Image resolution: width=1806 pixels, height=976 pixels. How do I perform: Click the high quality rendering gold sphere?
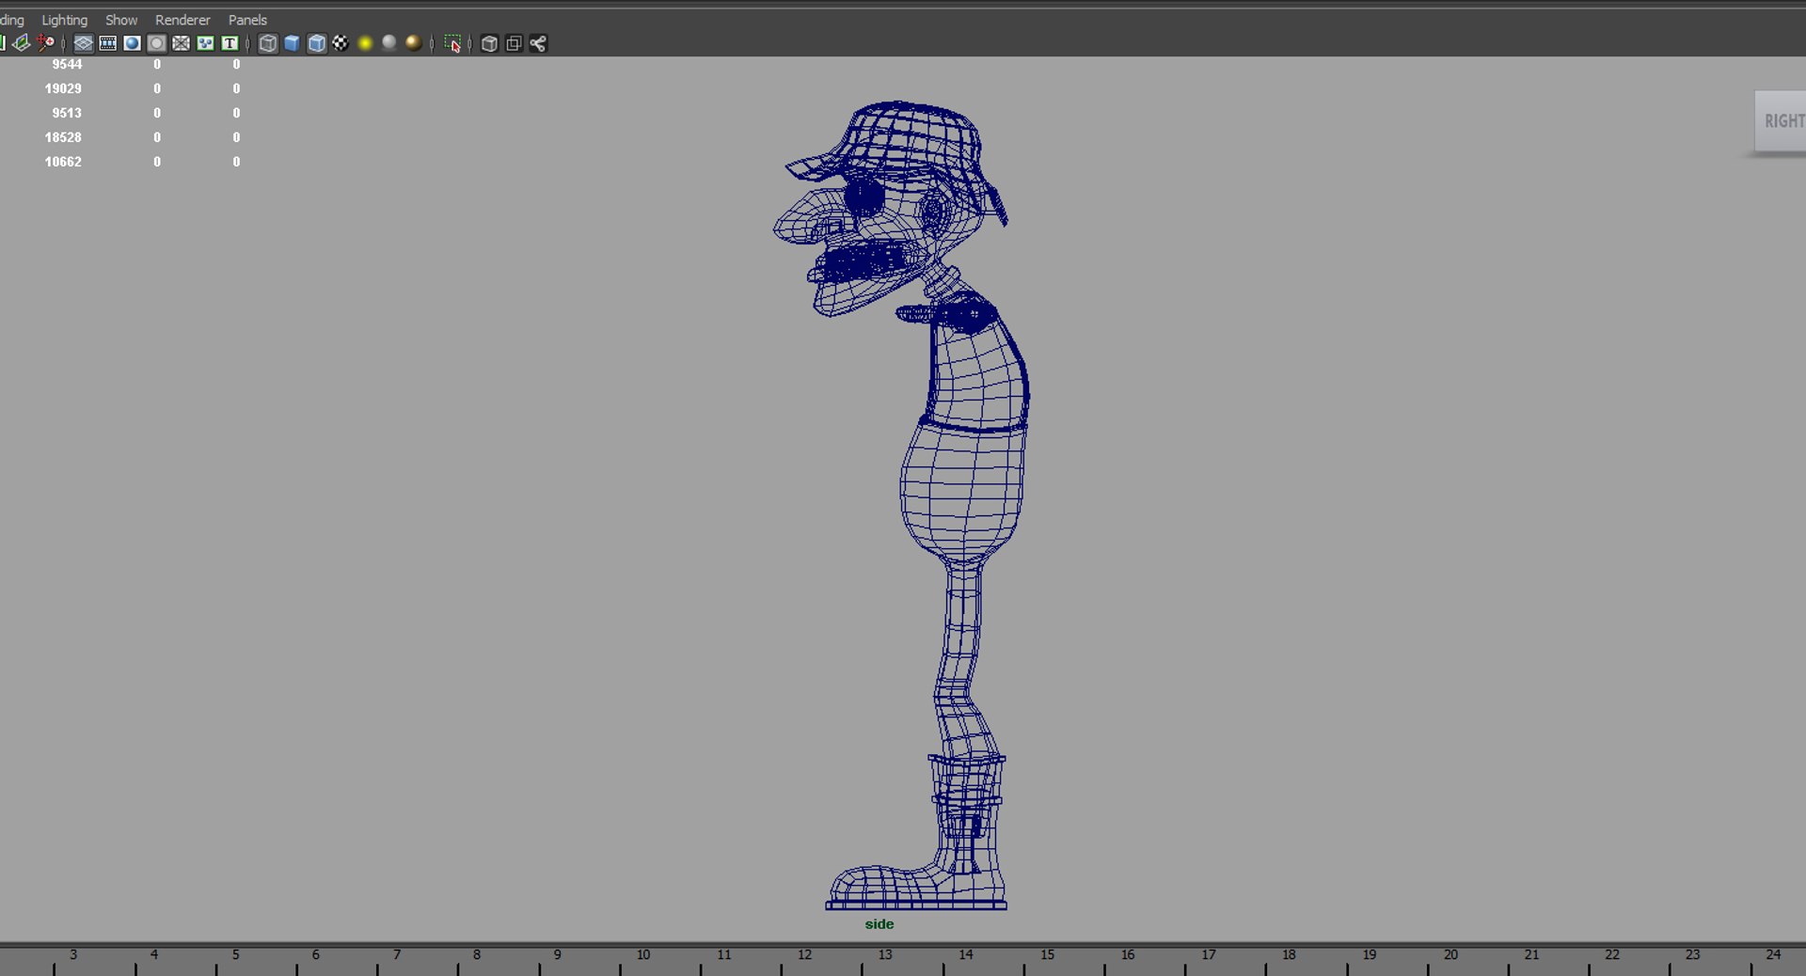coord(413,43)
